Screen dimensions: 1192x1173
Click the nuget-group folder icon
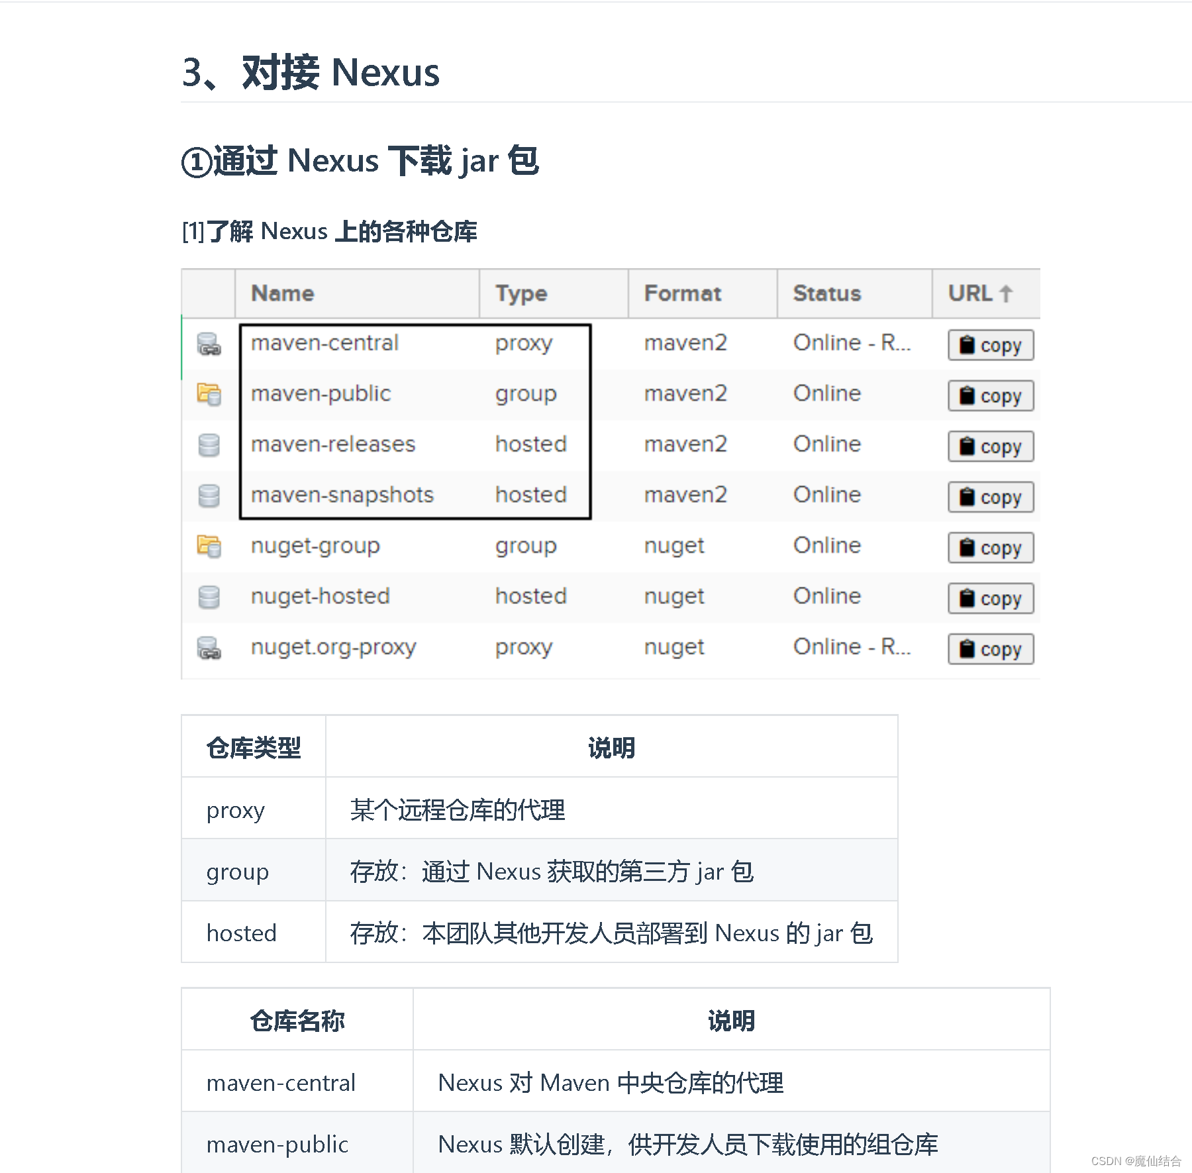tap(209, 546)
